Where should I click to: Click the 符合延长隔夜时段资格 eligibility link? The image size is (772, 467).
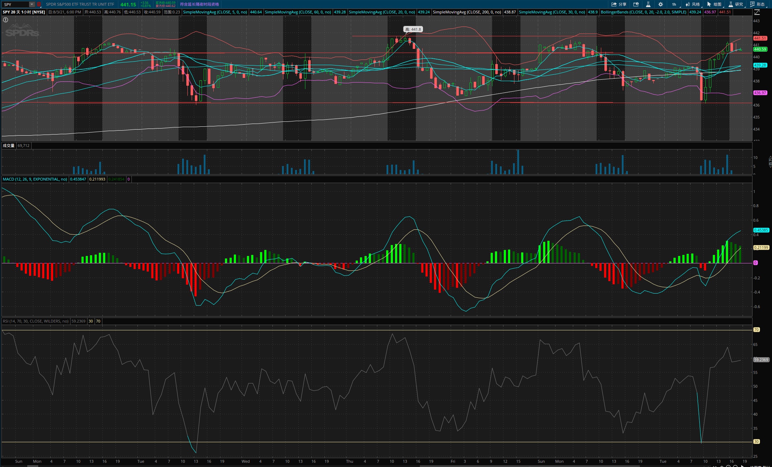click(199, 4)
